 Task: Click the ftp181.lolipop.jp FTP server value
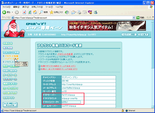point(69,95)
